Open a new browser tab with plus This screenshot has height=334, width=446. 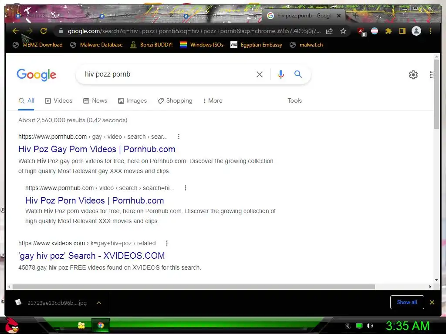tap(355, 16)
